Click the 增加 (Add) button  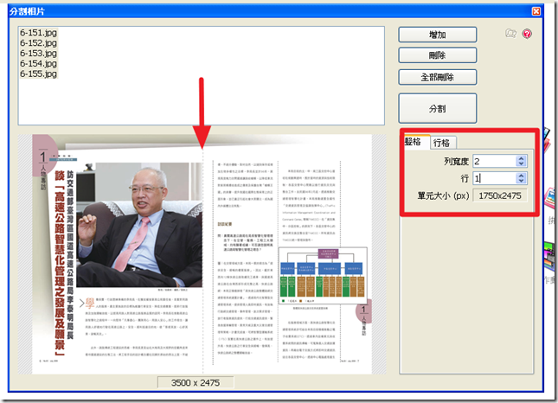438,35
